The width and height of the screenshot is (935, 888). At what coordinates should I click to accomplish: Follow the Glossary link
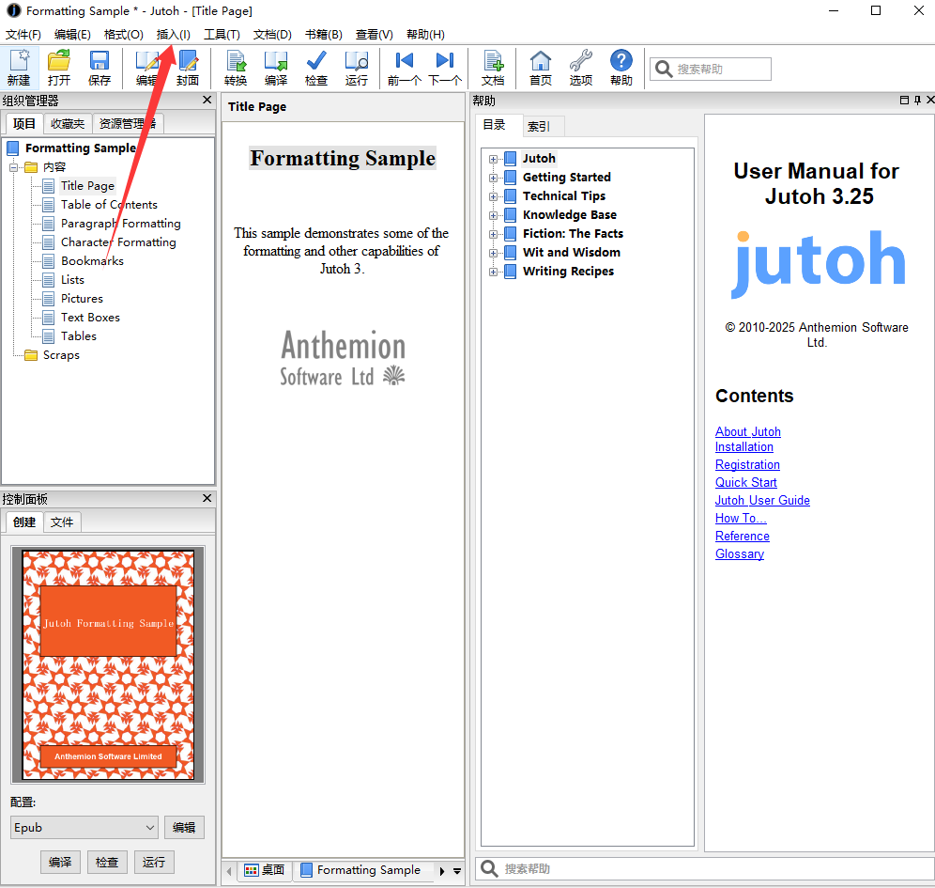click(x=740, y=553)
